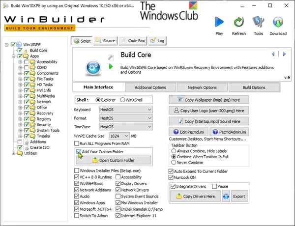The width and height of the screenshot is (295, 226).
Task: Uncheck NumLock ON checkbox
Action: (x=171, y=177)
